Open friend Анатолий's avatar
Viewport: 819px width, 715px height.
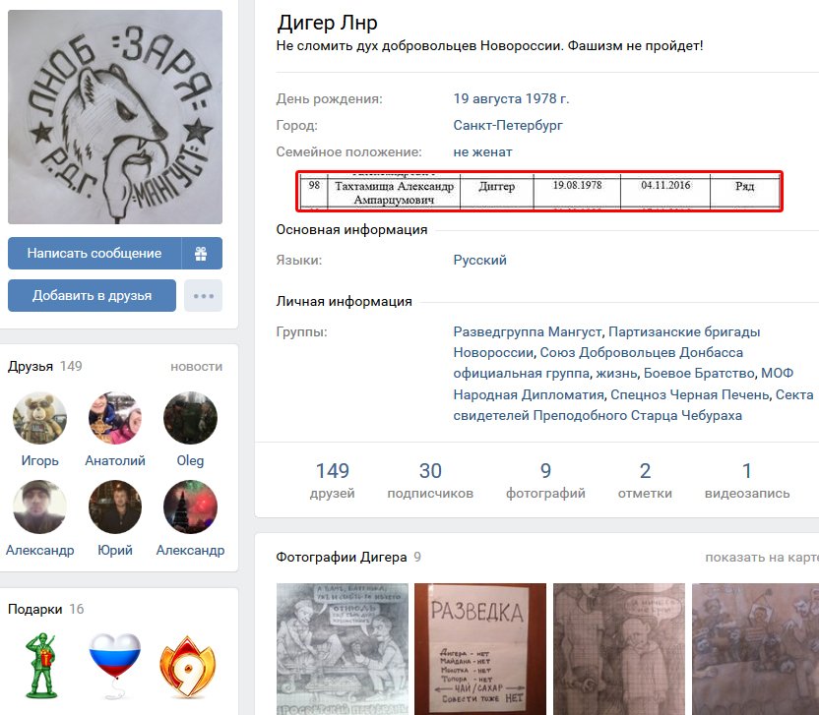click(x=115, y=418)
